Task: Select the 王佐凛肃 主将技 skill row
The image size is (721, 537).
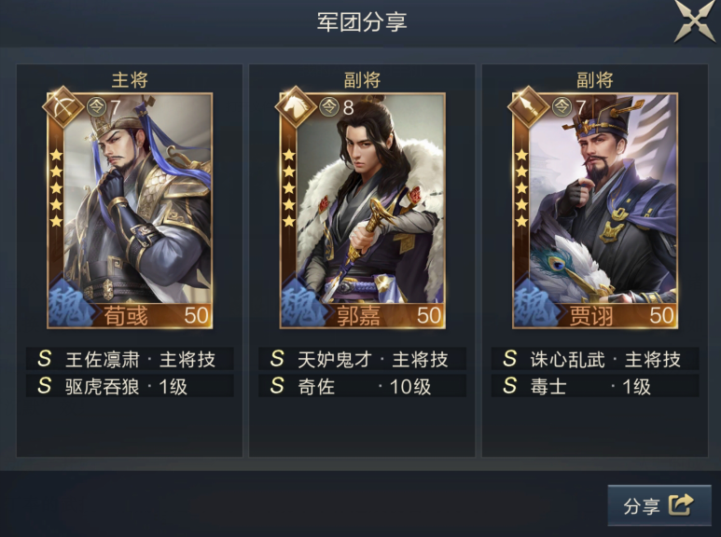Action: pyautogui.click(x=130, y=359)
